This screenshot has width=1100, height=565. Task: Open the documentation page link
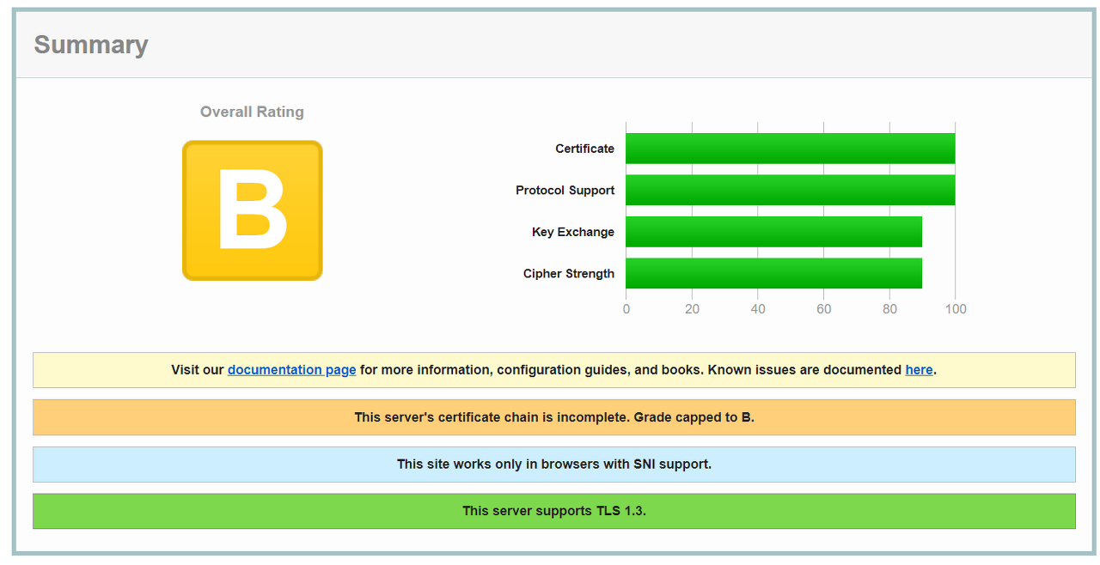click(x=291, y=370)
